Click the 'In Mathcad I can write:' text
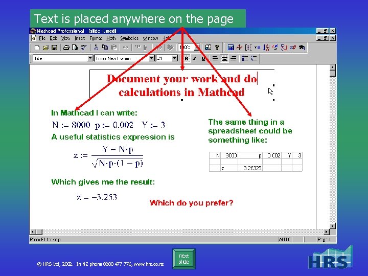This screenshot has width=368, height=276. click(95, 113)
